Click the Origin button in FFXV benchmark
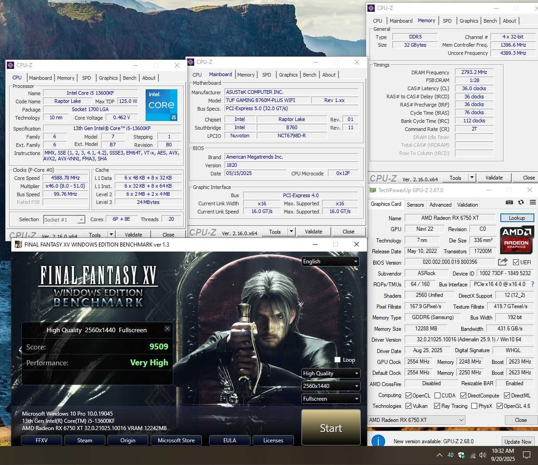Screen dimensions: 538x465 (127, 441)
